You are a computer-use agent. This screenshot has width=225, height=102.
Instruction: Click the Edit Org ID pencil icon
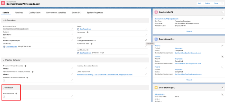coord(146,40)
